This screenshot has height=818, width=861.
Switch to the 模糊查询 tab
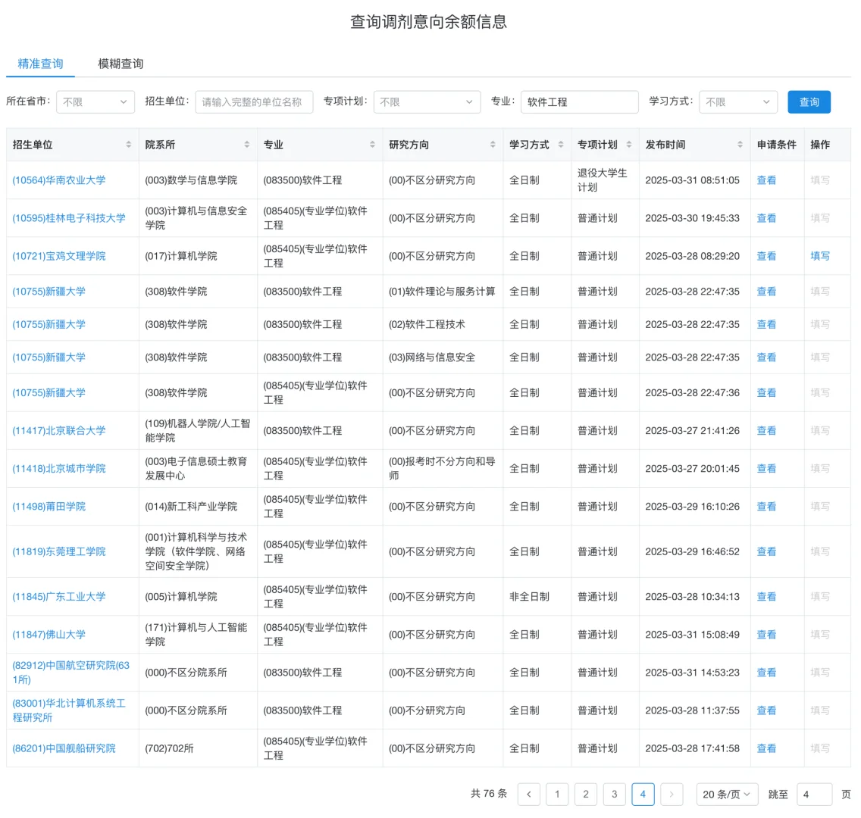tap(120, 64)
